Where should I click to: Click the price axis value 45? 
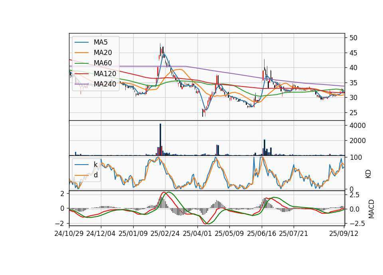click(x=353, y=53)
